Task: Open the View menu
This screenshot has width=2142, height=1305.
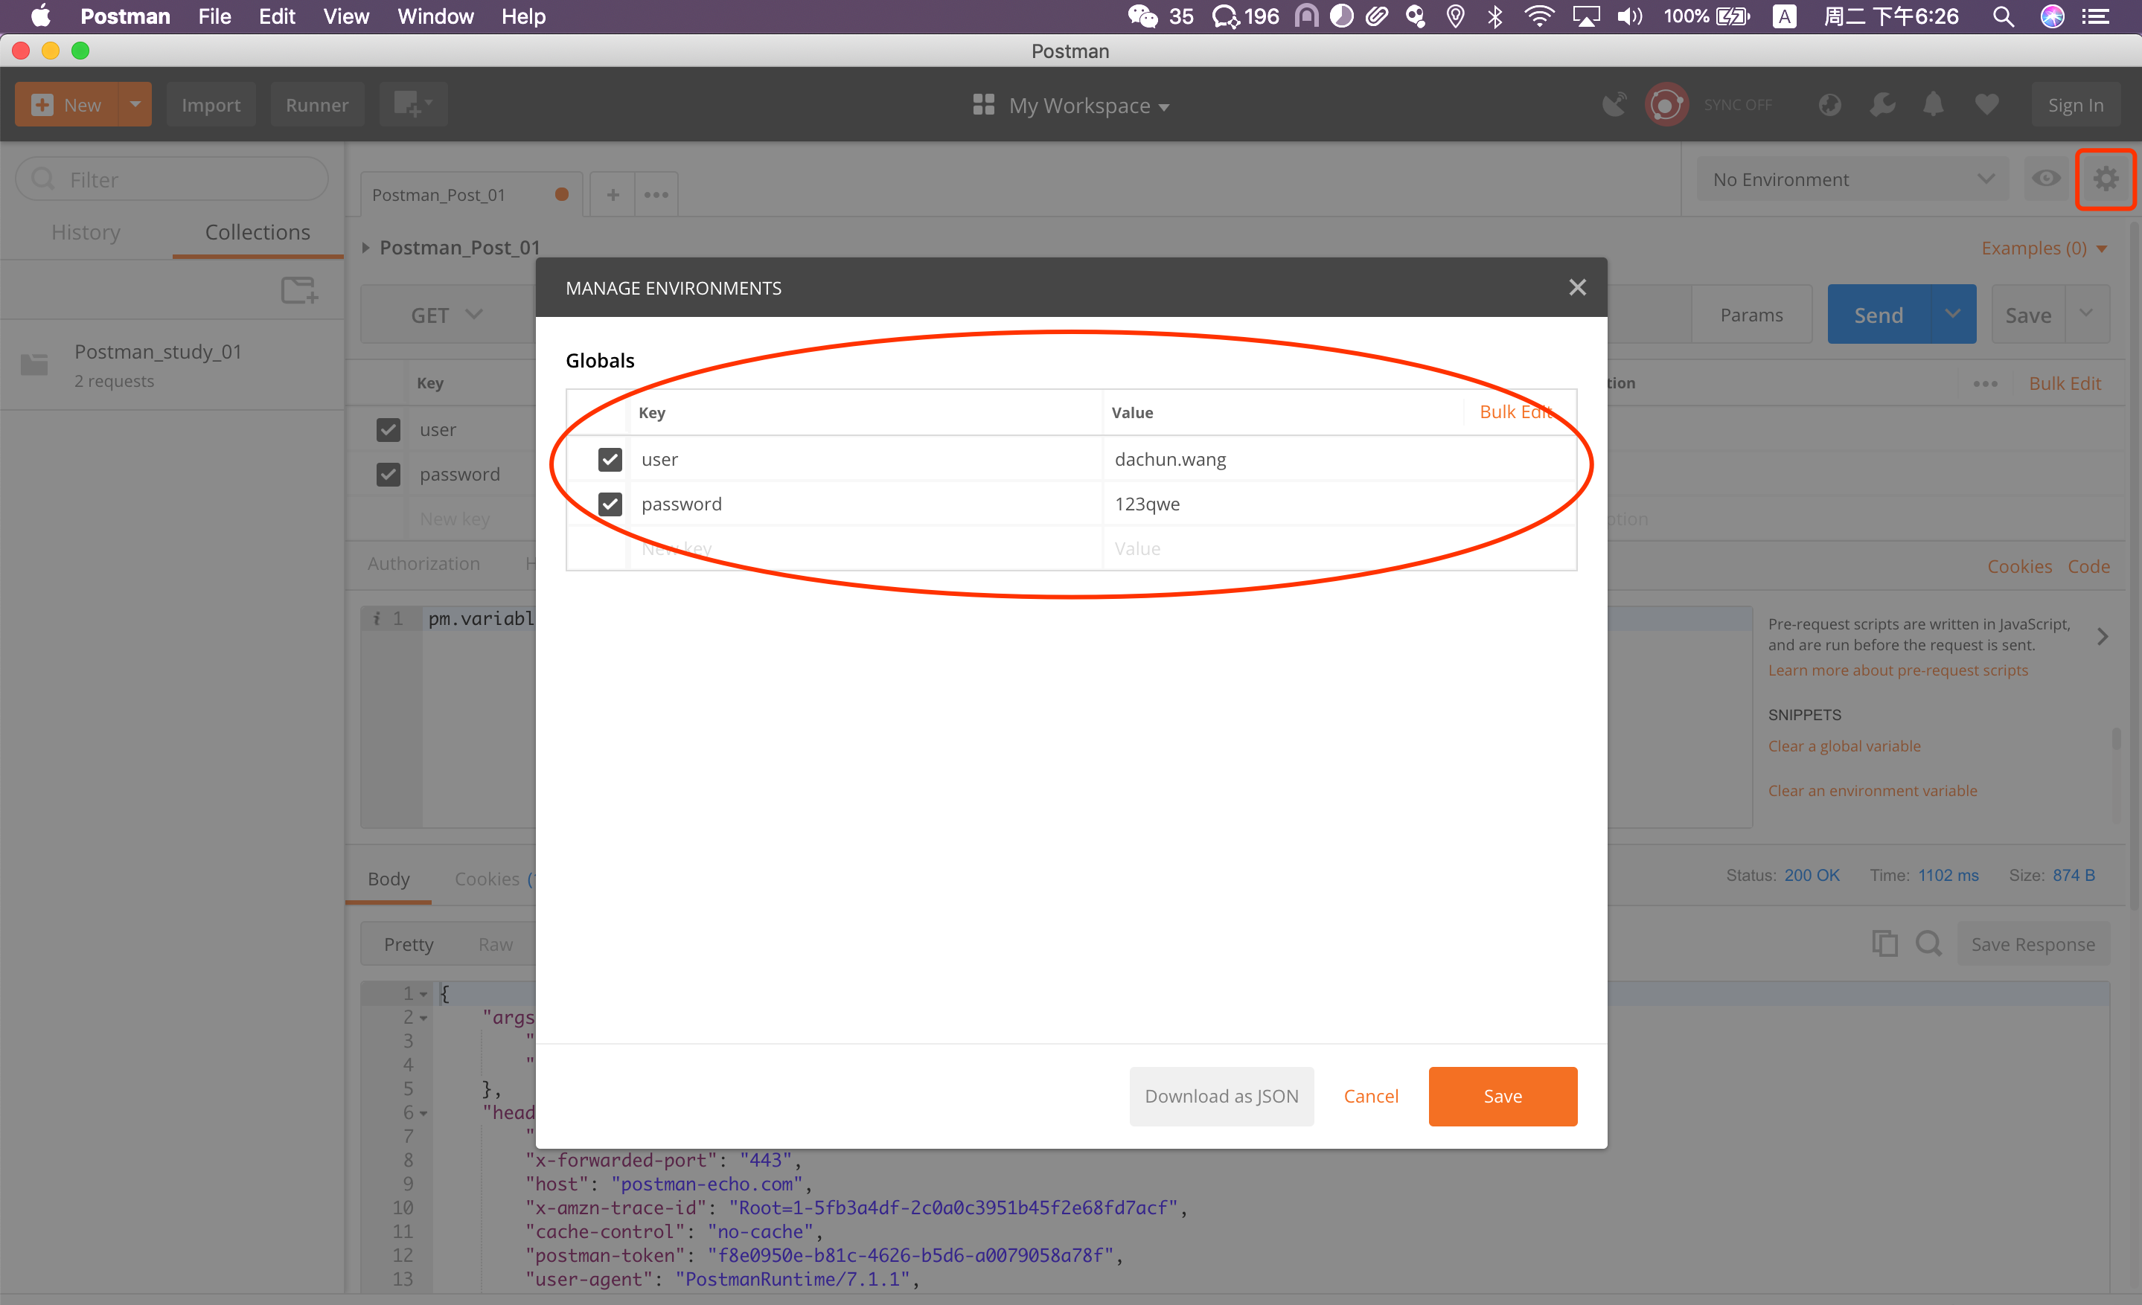Action: click(345, 16)
